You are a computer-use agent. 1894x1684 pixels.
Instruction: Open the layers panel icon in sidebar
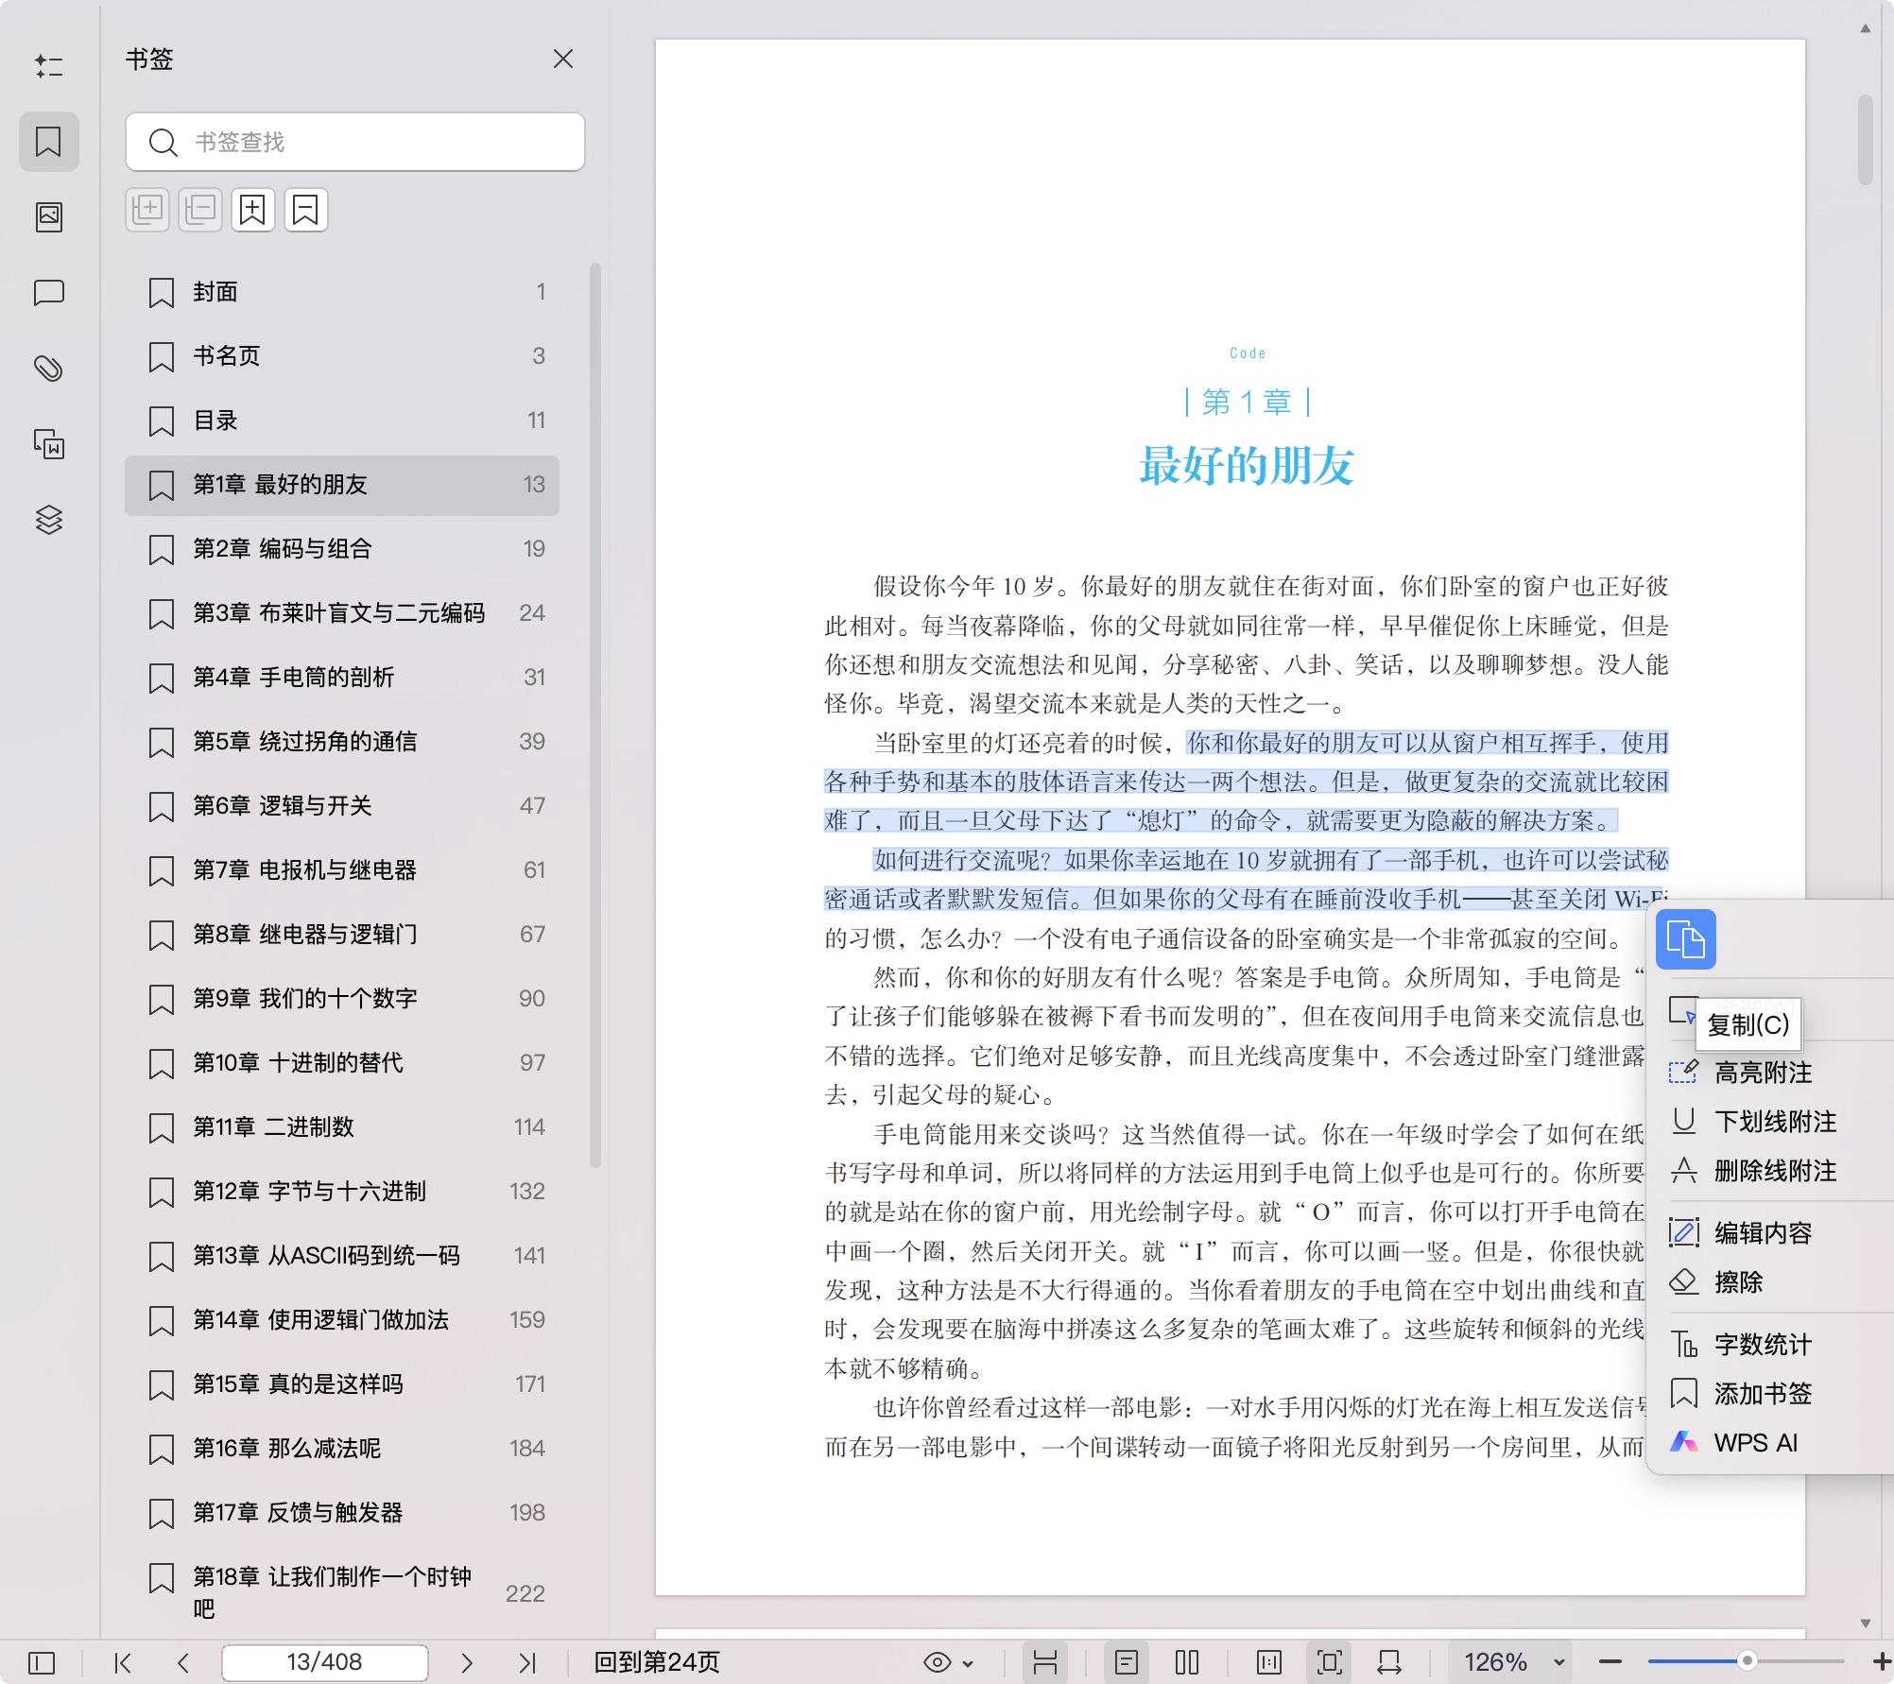(49, 520)
